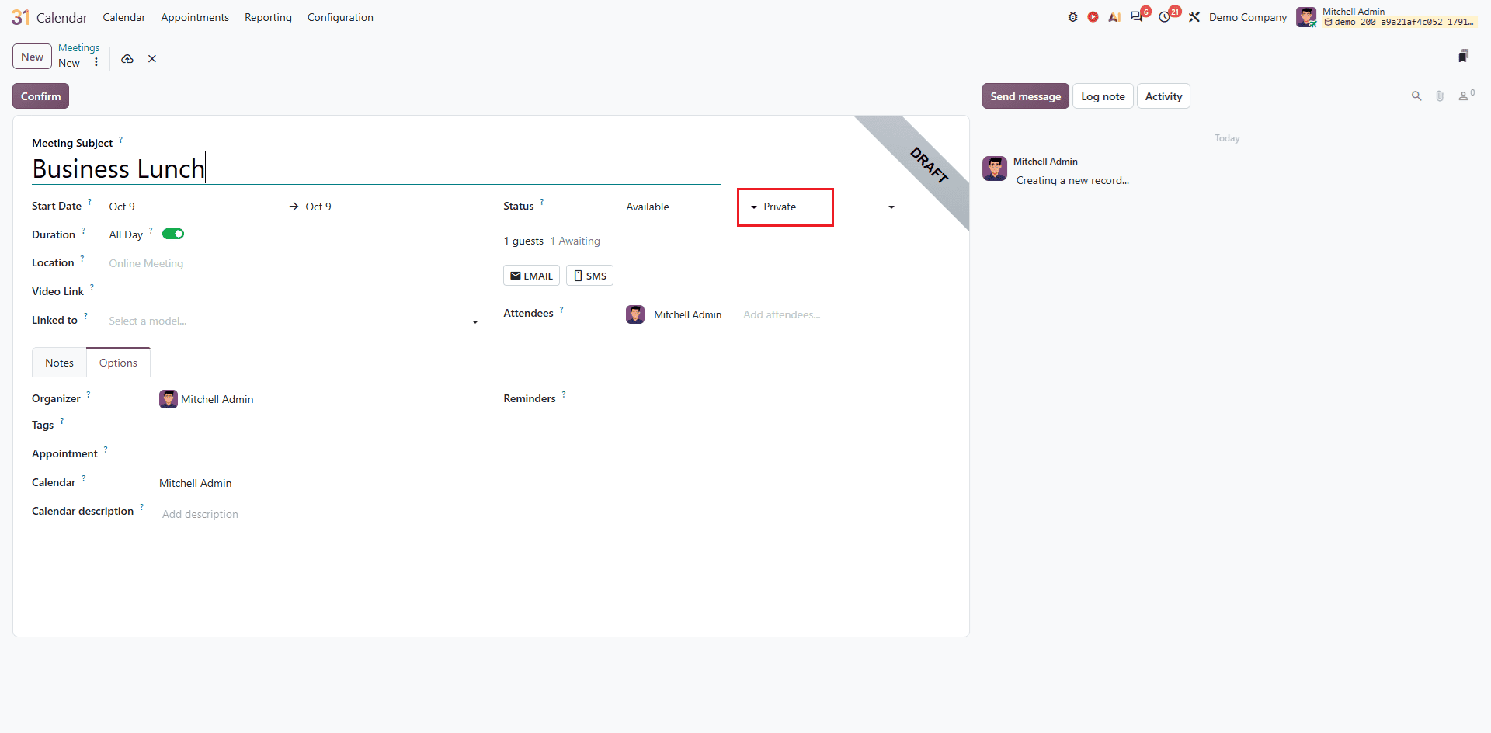Go to Meetings breadcrumb link
Viewport: 1491px width, 733px height.
coord(78,48)
